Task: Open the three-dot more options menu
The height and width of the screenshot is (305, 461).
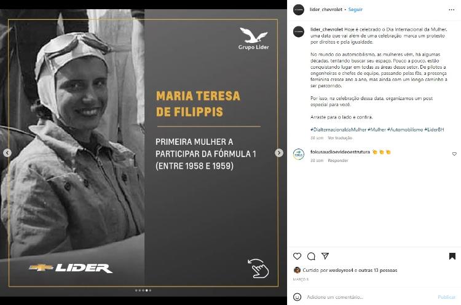Action: coord(452,10)
